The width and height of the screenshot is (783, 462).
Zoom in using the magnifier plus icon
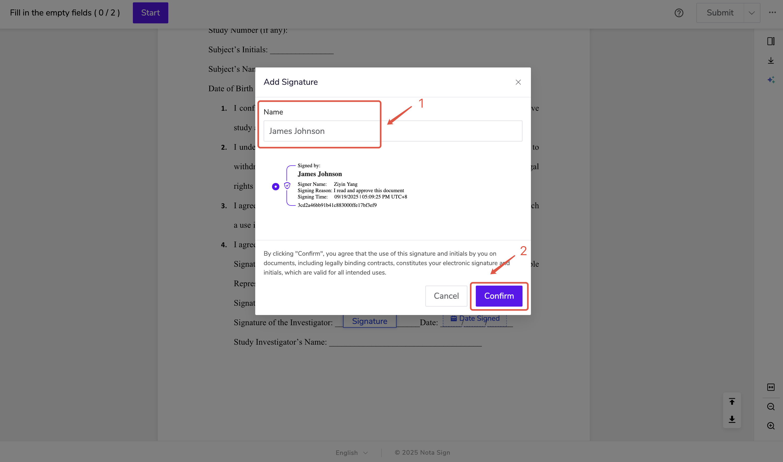771,426
